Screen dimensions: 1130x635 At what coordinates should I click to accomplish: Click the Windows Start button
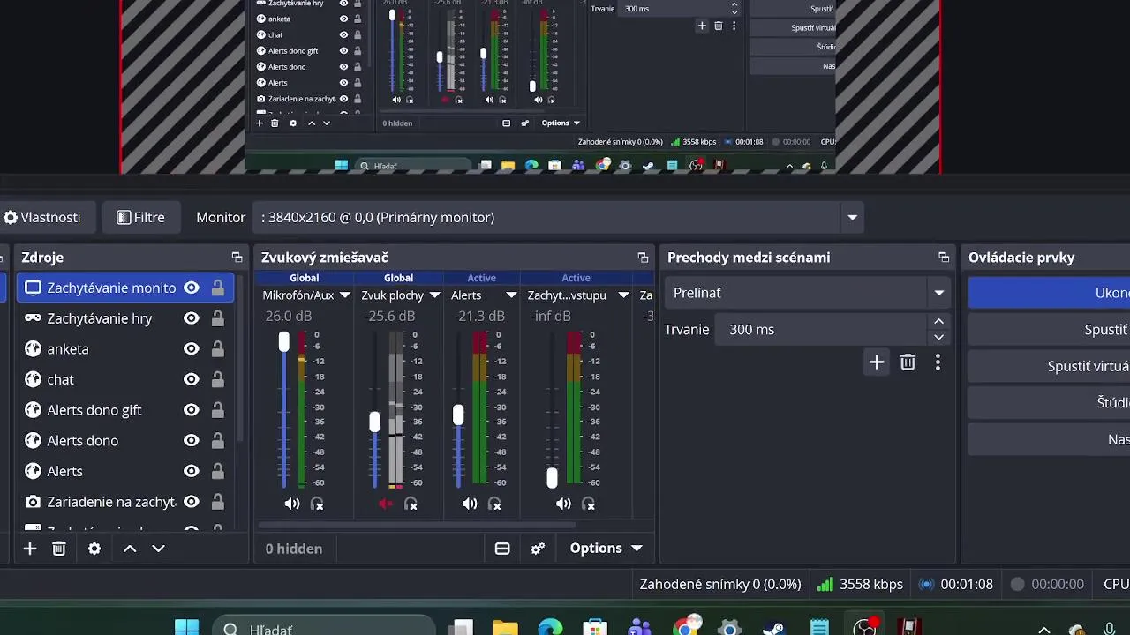186,629
